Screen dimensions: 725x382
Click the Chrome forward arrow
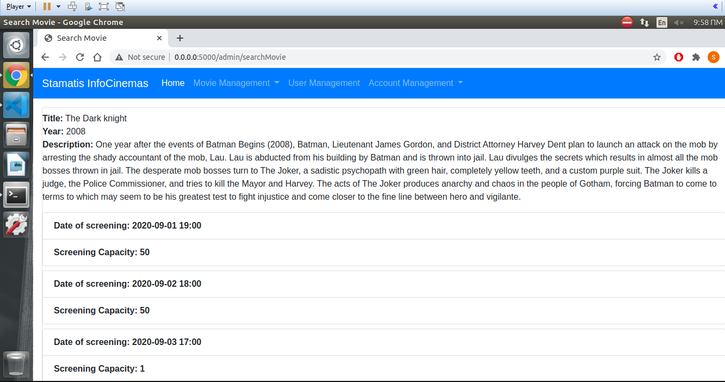tap(63, 57)
